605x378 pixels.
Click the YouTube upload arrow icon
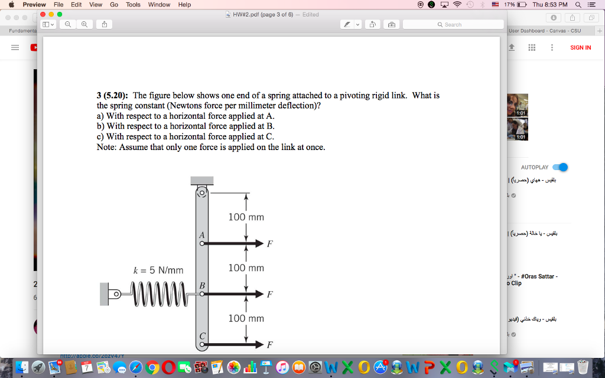512,47
